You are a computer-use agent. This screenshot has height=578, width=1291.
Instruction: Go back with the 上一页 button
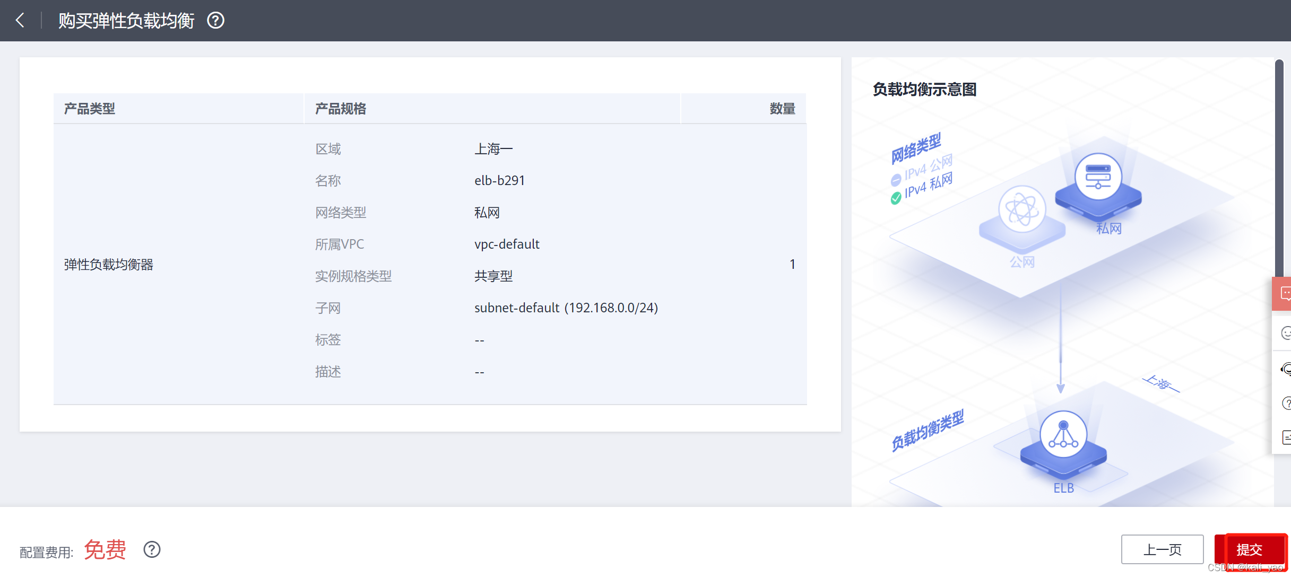pos(1162,549)
